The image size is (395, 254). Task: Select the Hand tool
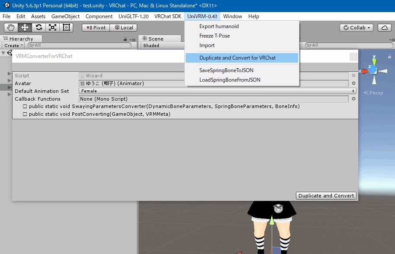(11, 27)
